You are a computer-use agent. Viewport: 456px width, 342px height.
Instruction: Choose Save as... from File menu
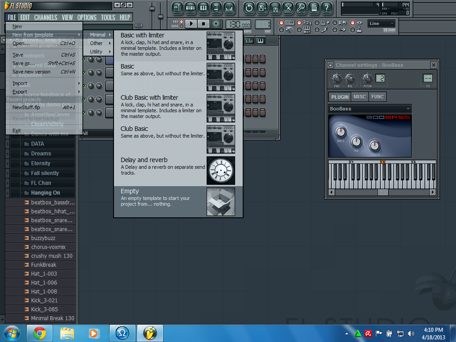click(x=44, y=63)
